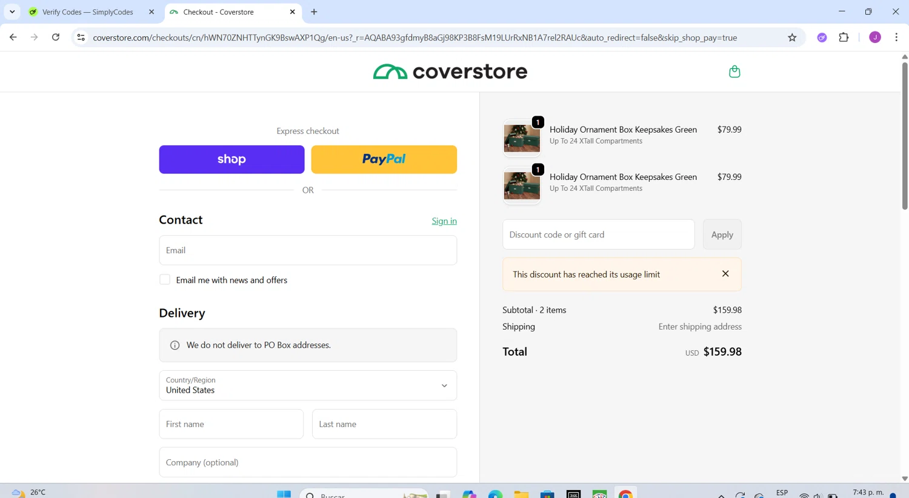Image resolution: width=909 pixels, height=498 pixels.
Task: Click the Delivery heading
Action: 182,313
